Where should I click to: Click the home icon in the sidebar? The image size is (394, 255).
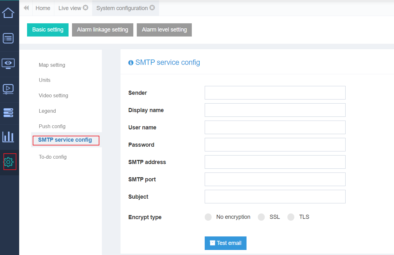point(8,13)
